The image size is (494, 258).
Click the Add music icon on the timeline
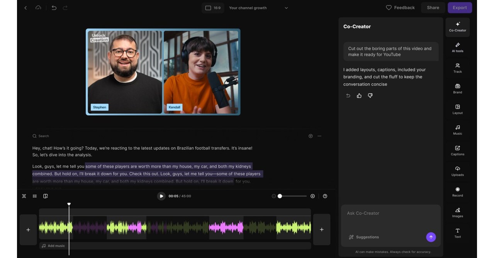(x=43, y=245)
